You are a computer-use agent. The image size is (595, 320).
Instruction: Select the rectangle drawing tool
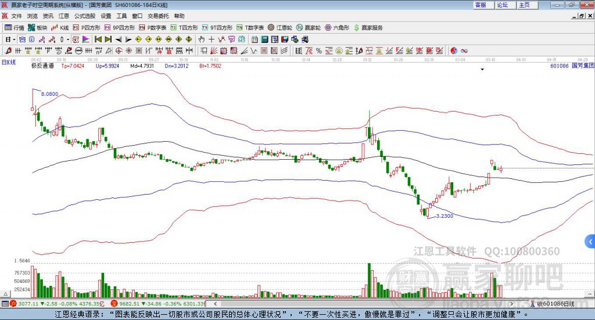click(204, 51)
